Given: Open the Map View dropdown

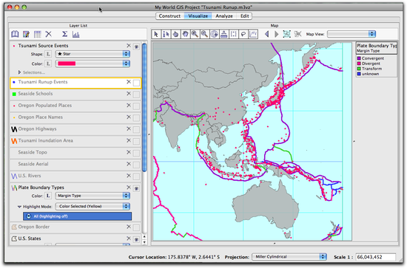Looking at the screenshot, I should 351,34.
